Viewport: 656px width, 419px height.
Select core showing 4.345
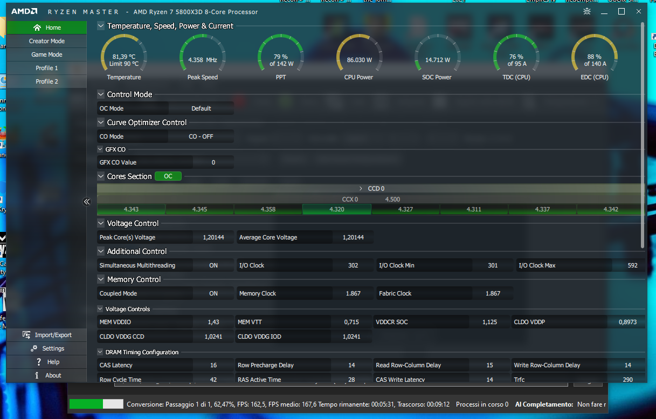(x=199, y=209)
